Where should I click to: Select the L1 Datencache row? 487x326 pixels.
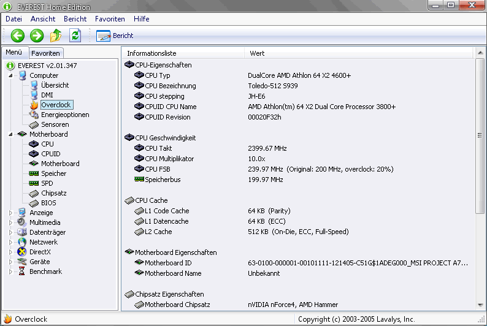[298, 221]
